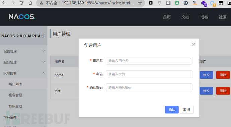Select 用户列表 in the sidebar
The width and height of the screenshot is (231, 127).
(23, 84)
